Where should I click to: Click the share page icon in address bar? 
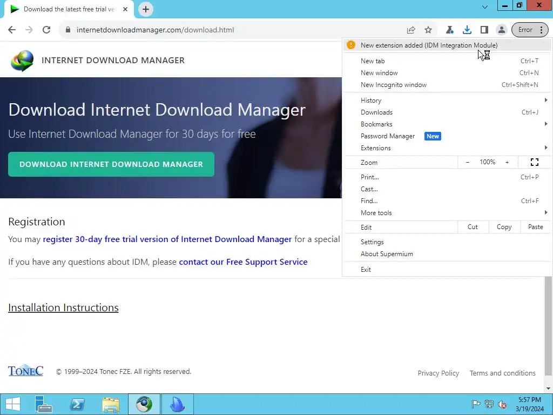click(411, 30)
